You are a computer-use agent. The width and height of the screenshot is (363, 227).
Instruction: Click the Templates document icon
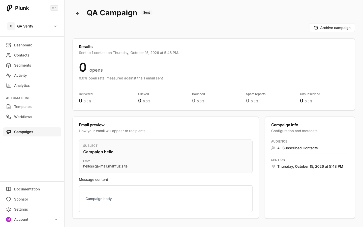click(9, 107)
